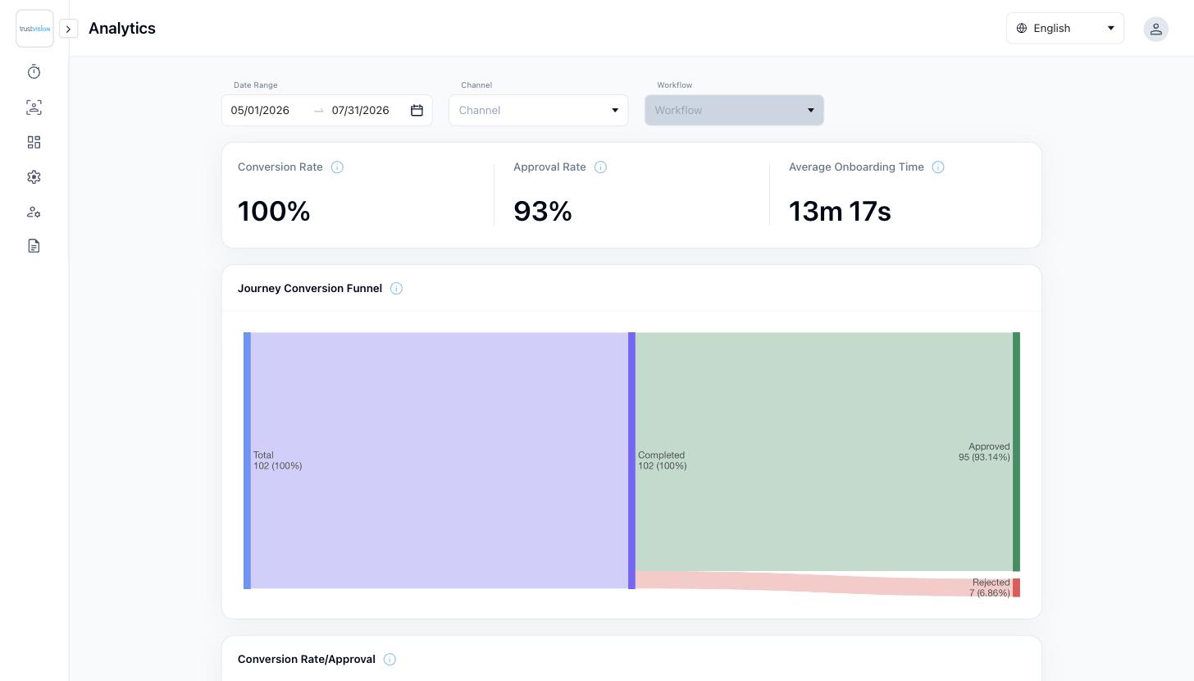Open the date range calendar icon
1194x681 pixels.
point(417,110)
